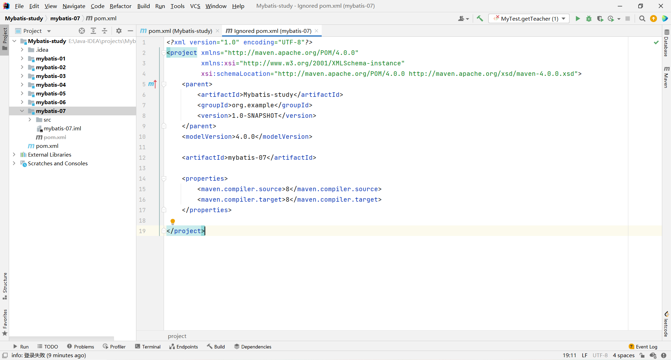
Task: Click Maven parent gutter icon on line 5
Action: tap(152, 84)
